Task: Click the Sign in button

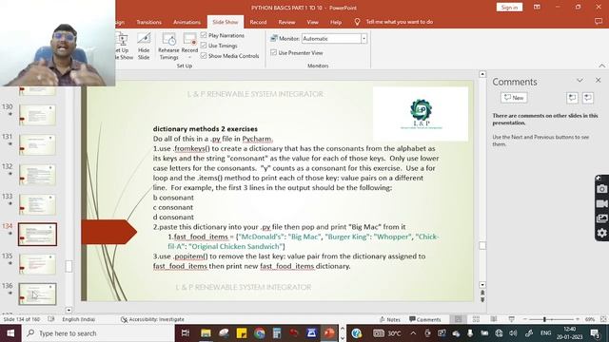Action: [509, 8]
